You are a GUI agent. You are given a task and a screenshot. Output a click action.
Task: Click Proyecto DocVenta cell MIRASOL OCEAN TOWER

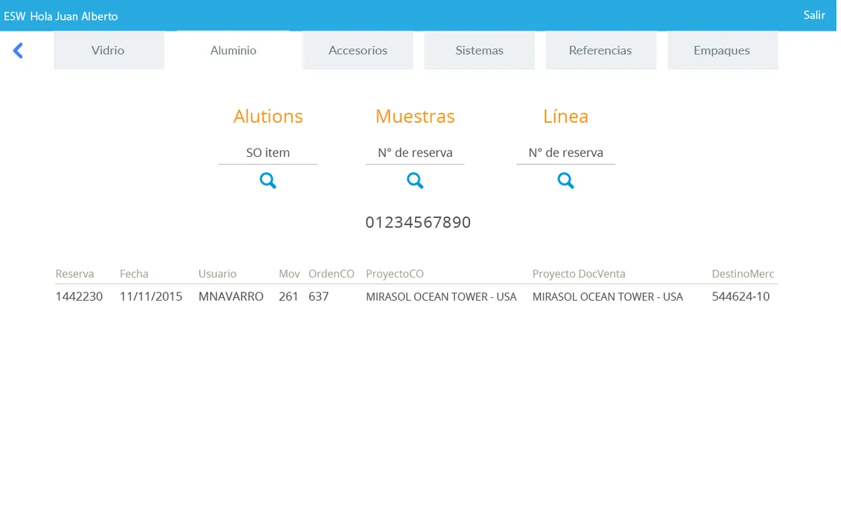click(x=608, y=296)
